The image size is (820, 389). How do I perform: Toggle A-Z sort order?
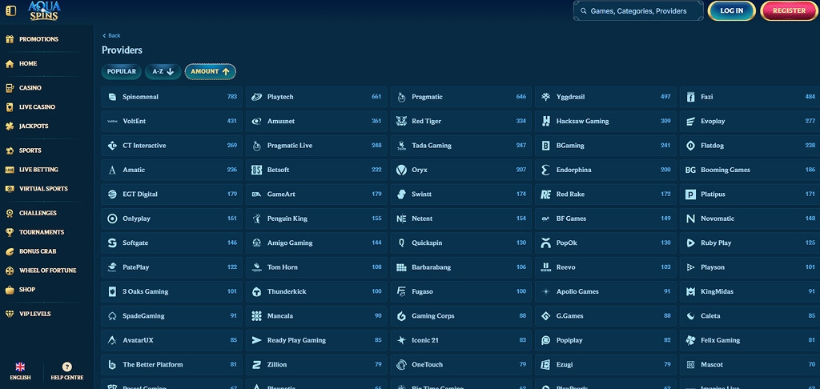(163, 71)
